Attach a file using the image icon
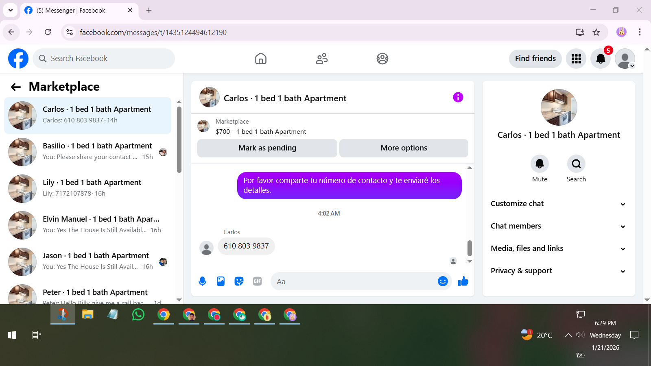 click(x=221, y=281)
